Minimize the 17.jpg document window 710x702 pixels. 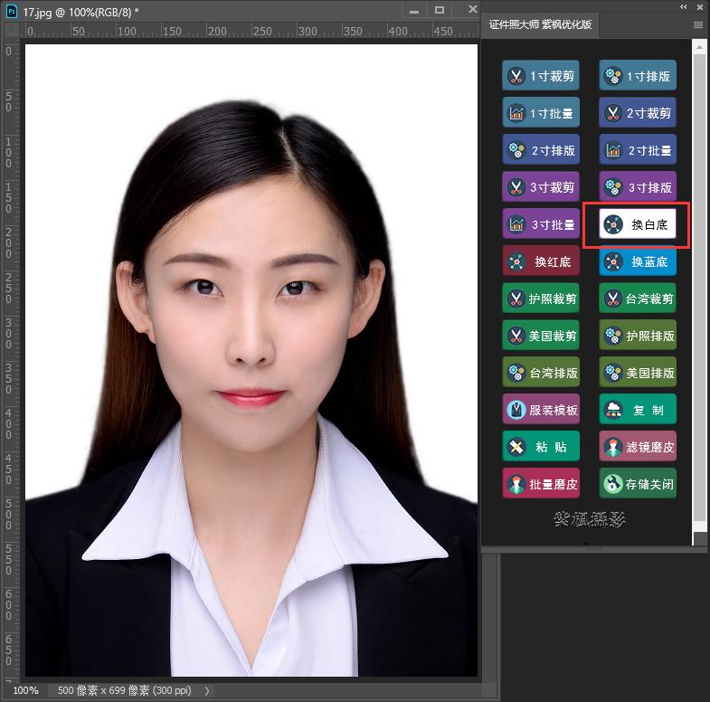[414, 12]
